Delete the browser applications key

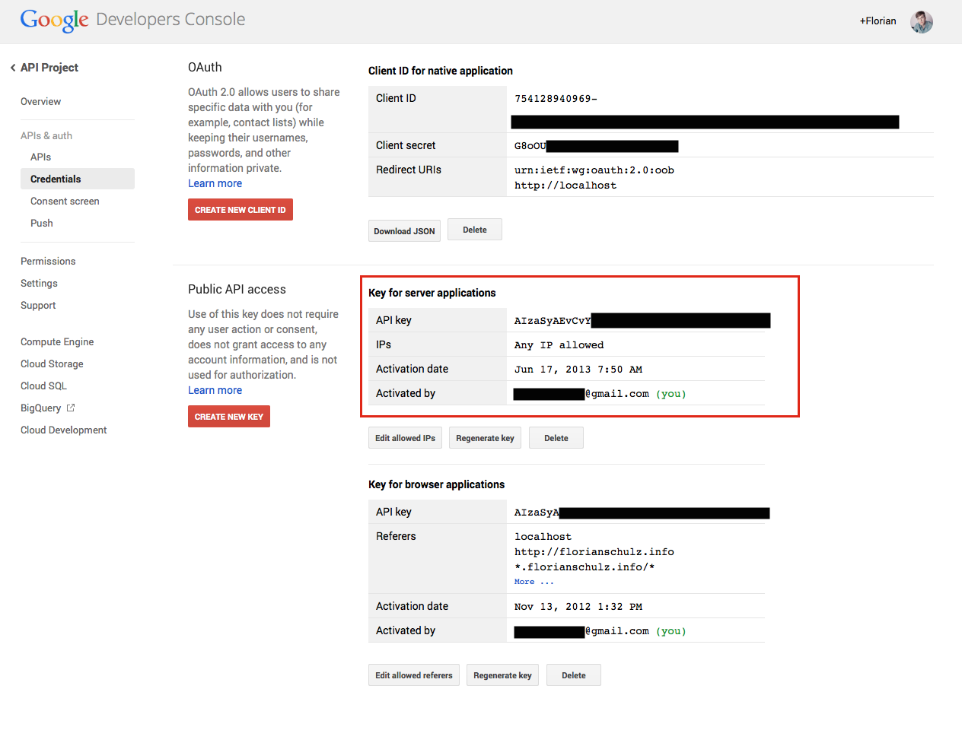pos(574,675)
